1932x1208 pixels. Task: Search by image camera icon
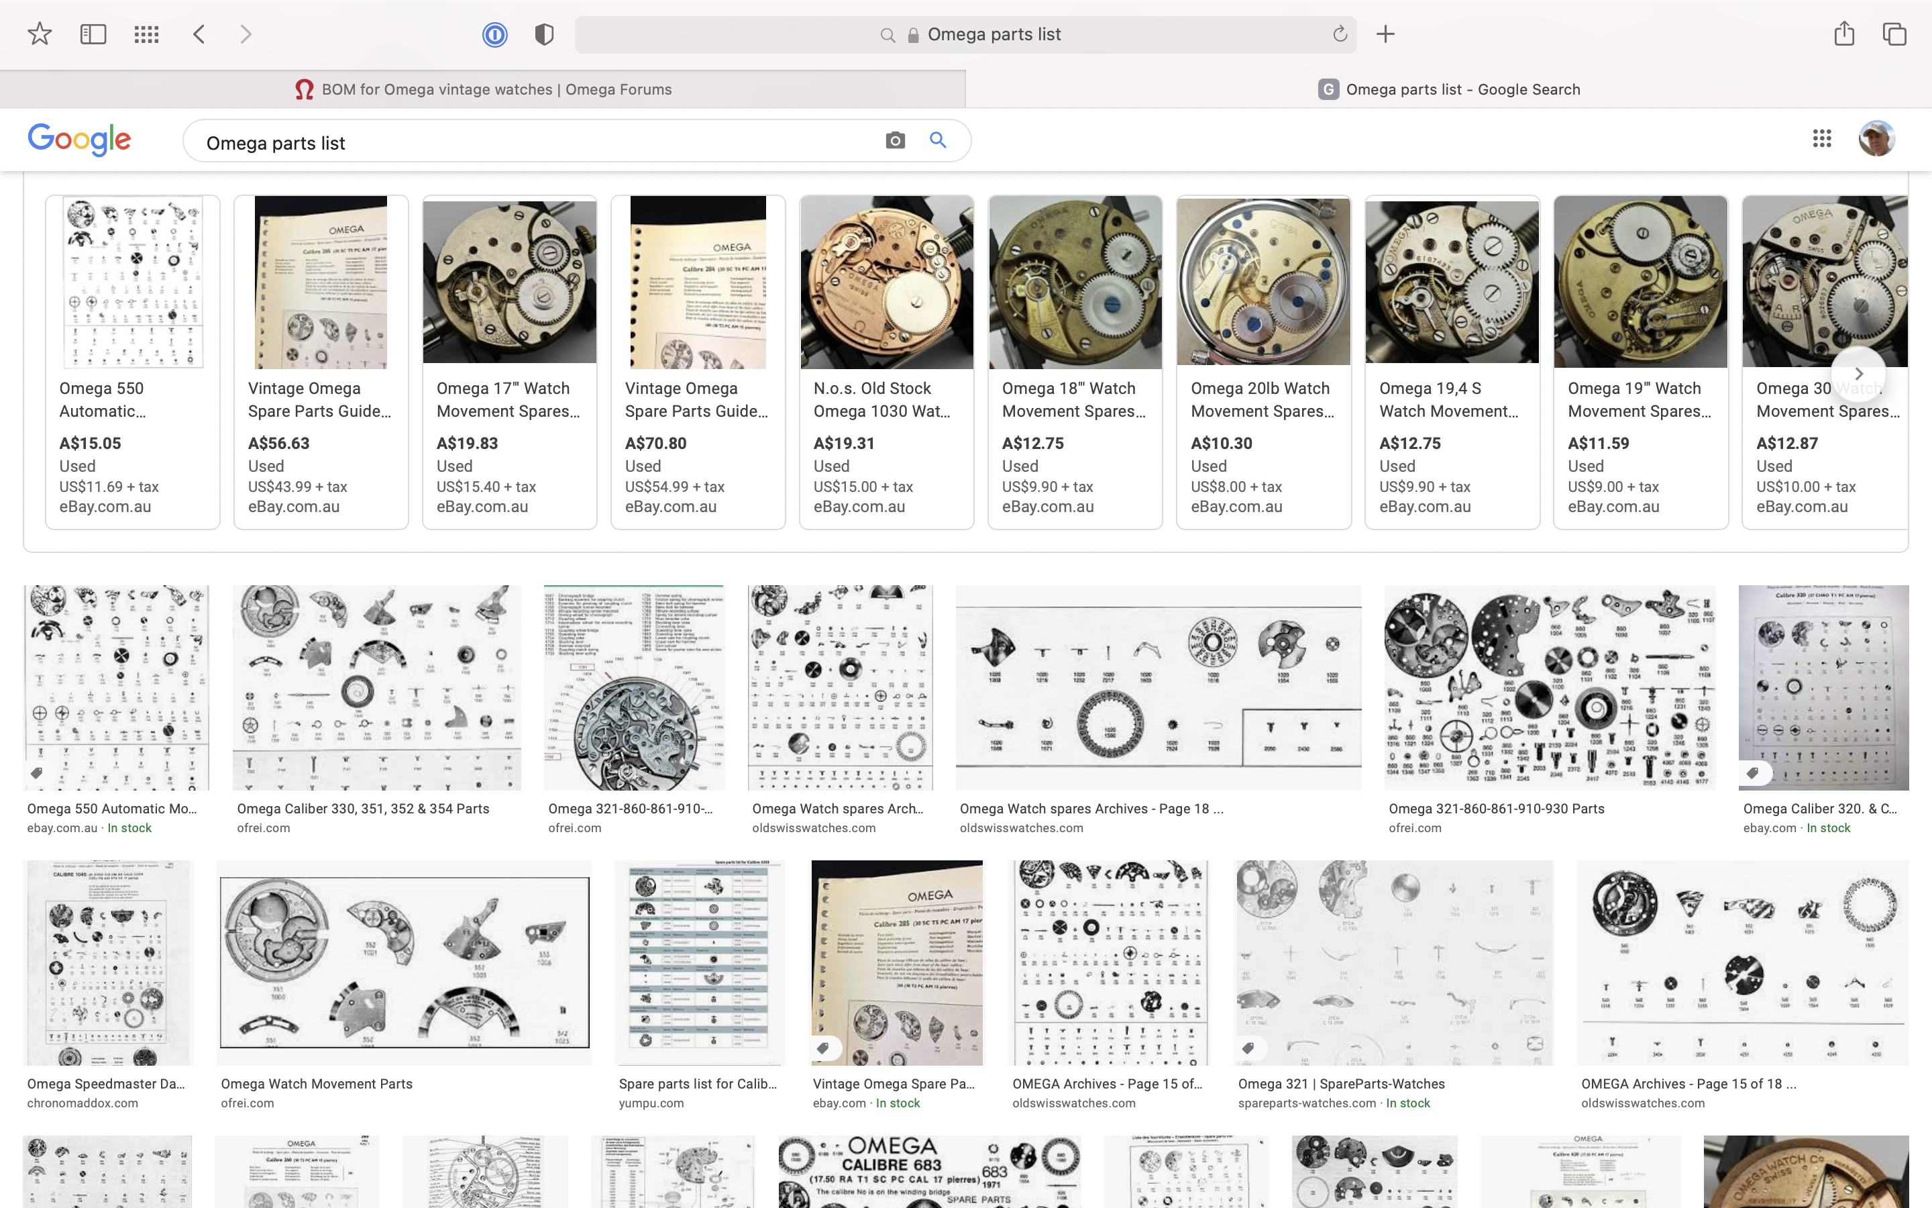895,141
